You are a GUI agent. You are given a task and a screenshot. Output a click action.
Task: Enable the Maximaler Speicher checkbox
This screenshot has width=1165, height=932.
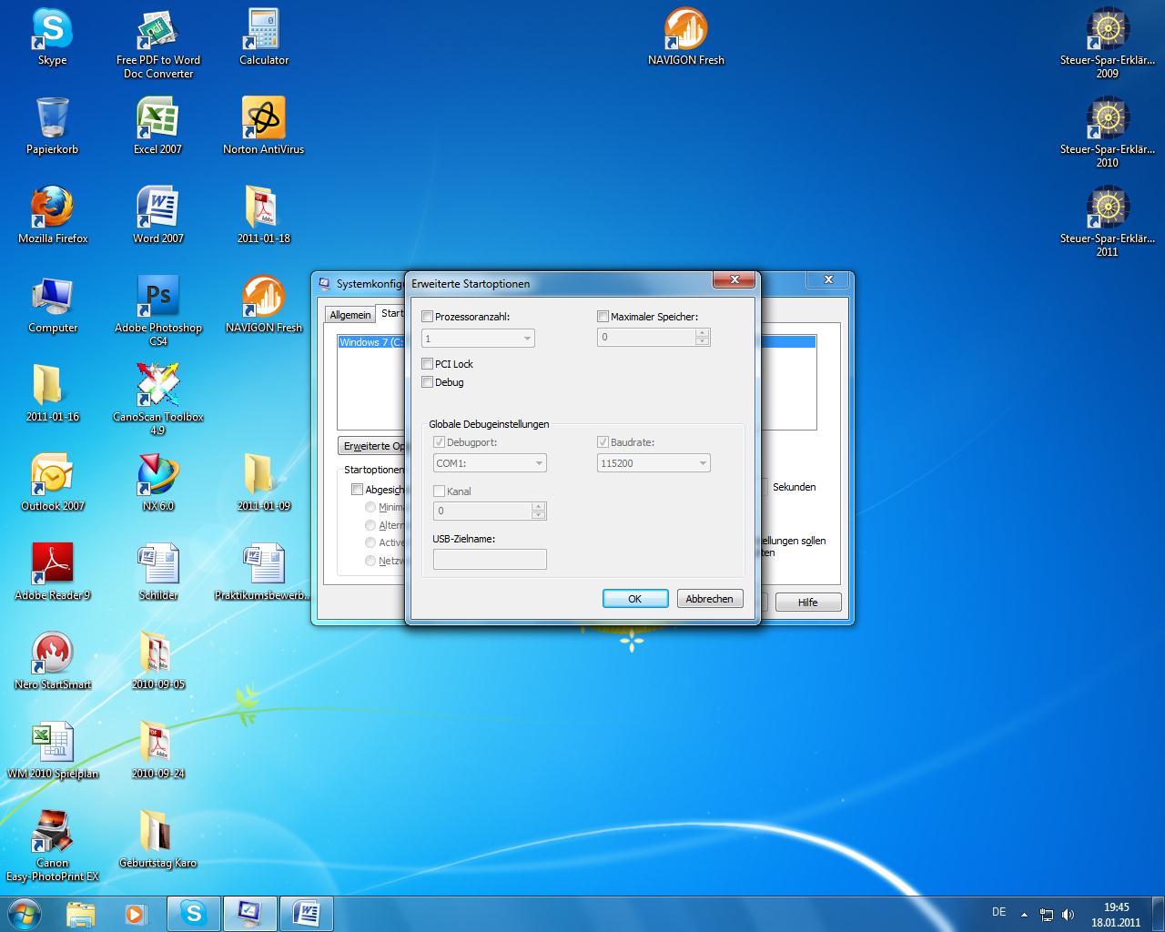(x=603, y=317)
